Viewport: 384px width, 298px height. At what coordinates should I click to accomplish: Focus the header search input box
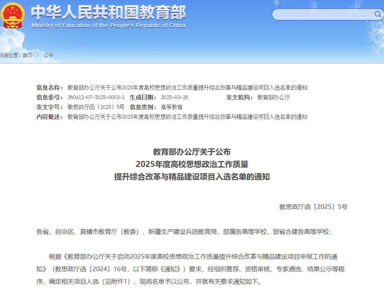tap(322, 15)
